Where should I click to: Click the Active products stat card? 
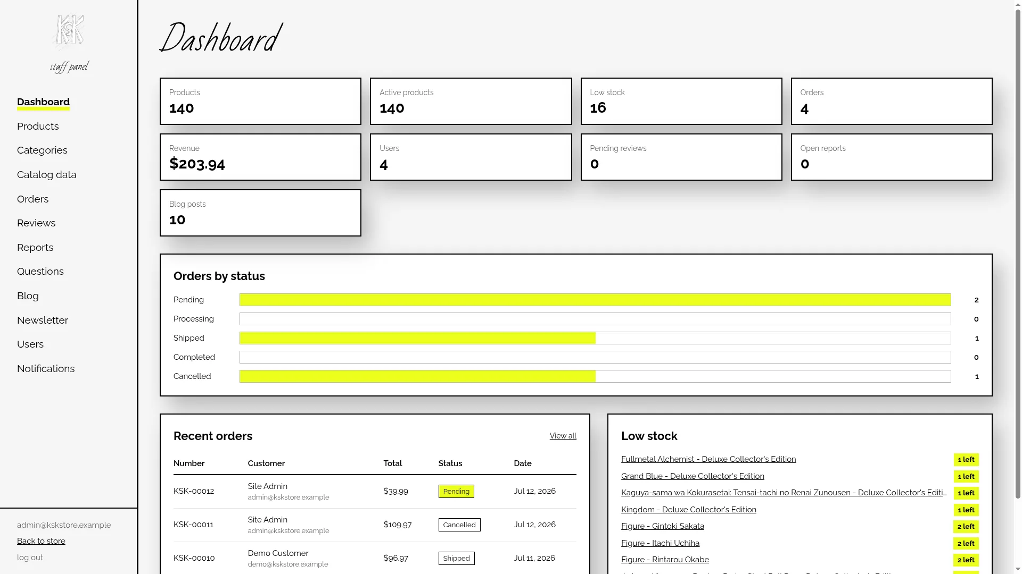471,102
